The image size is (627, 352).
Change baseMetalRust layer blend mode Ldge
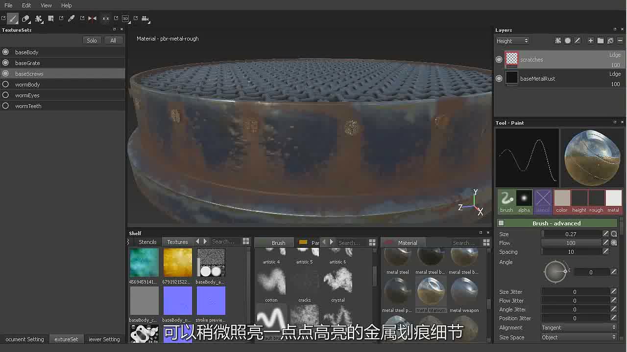615,74
